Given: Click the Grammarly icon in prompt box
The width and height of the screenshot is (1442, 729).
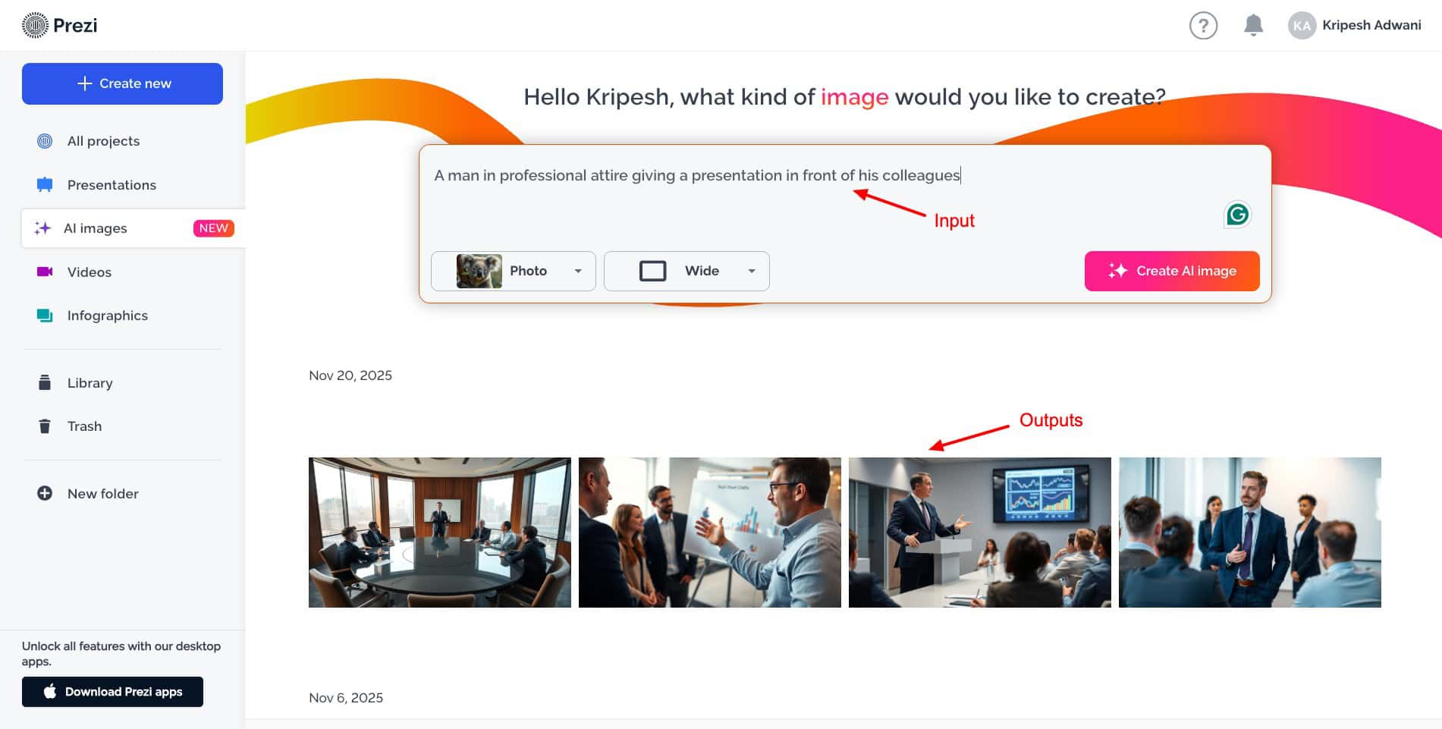Looking at the screenshot, I should tap(1237, 215).
